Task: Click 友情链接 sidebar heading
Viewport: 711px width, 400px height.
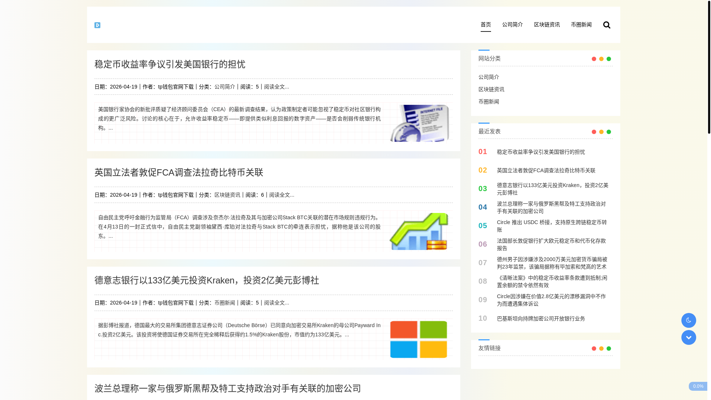Action: point(490,348)
